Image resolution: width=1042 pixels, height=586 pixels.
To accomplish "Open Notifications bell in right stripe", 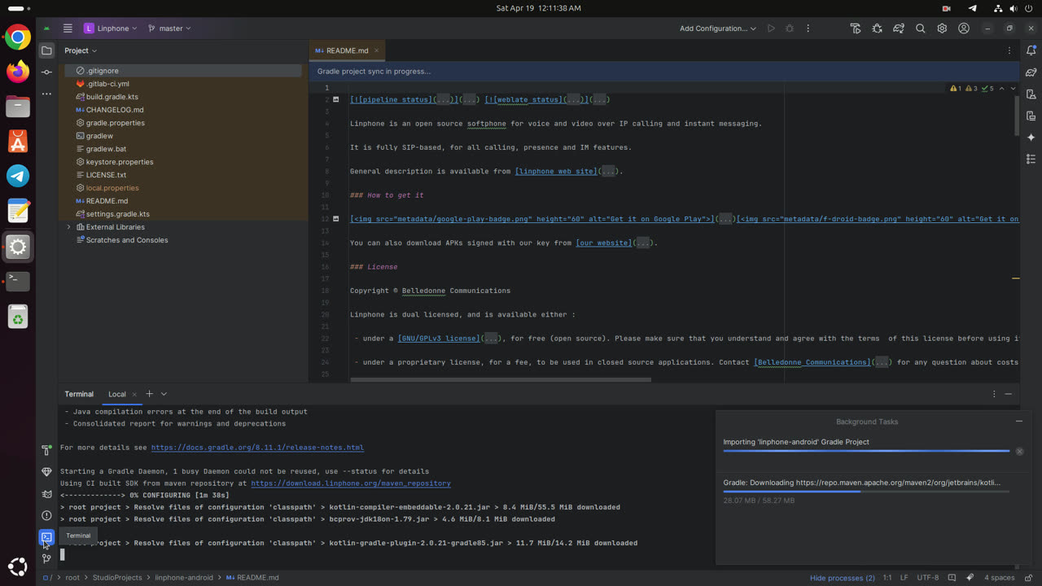I will point(1031,50).
